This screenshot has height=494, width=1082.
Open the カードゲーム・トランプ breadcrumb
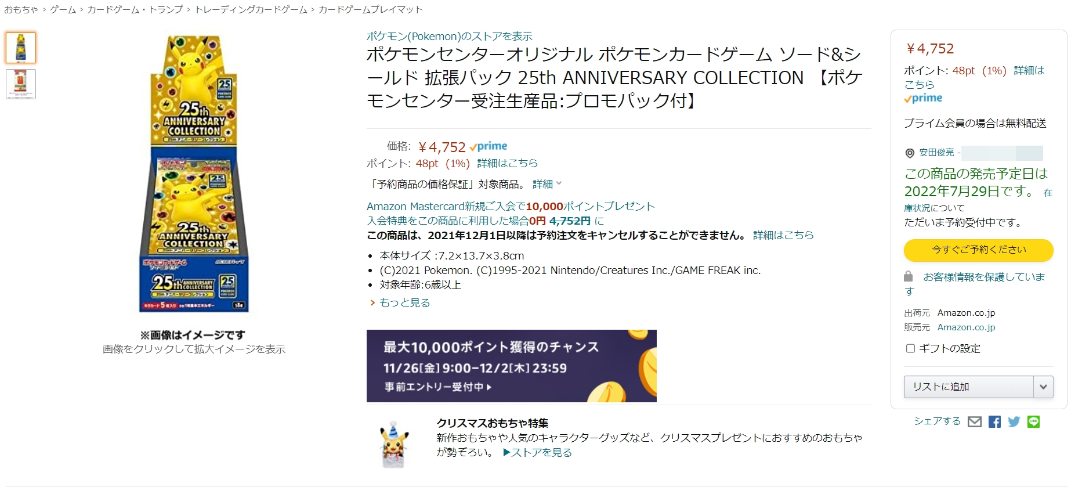coord(135,9)
